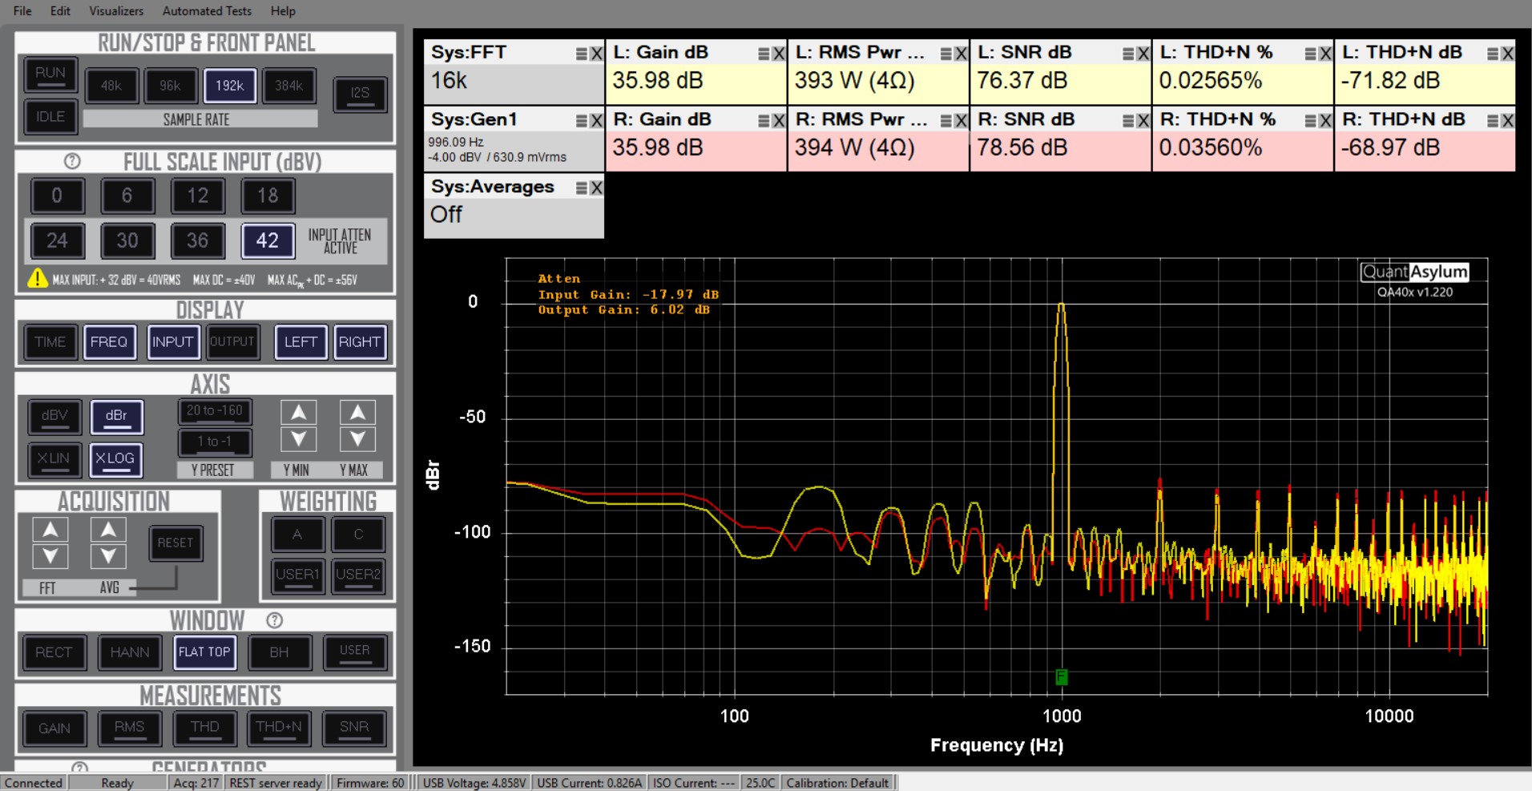Close the R: THD+N dB tile
The image size is (1532, 791).
(x=1507, y=121)
